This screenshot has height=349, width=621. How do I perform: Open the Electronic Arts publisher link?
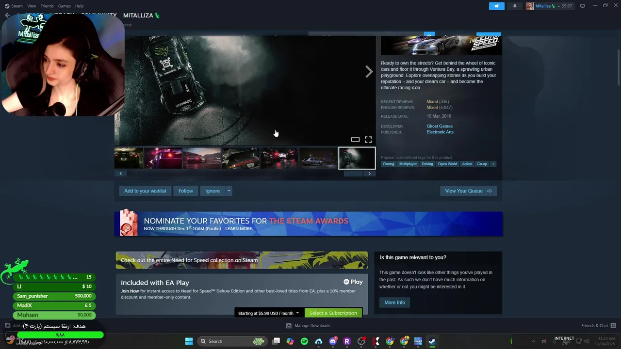(440, 132)
